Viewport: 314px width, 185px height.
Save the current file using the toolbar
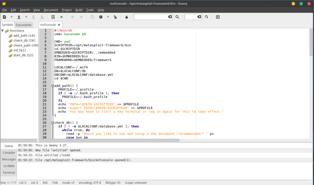[x=34, y=17]
